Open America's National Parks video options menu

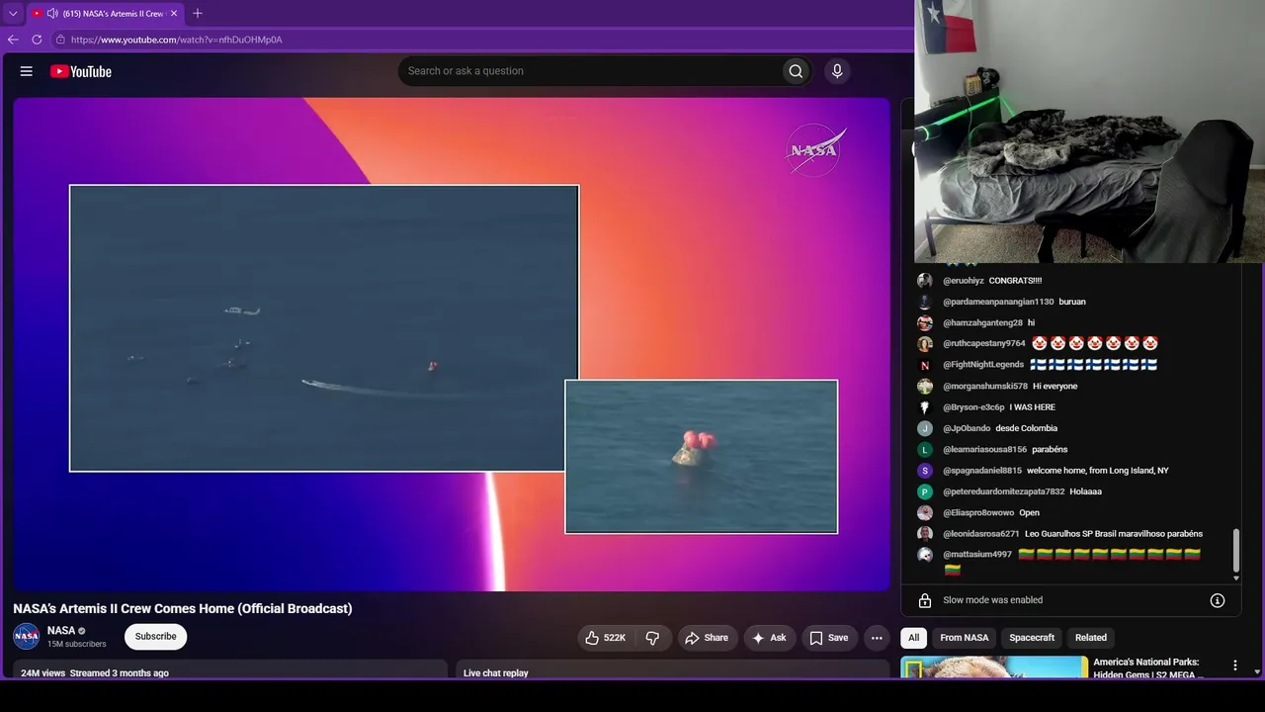pyautogui.click(x=1234, y=666)
